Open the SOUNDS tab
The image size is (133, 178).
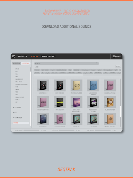click(x=34, y=56)
